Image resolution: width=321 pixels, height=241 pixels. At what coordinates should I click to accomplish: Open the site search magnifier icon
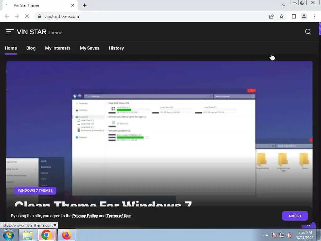308,32
